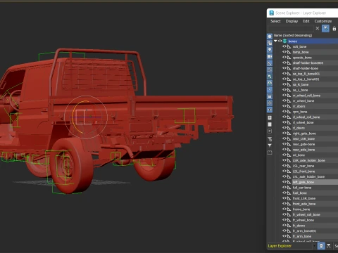
Task: Select rr_wheel_bone in the layer list
Action: (x=303, y=100)
